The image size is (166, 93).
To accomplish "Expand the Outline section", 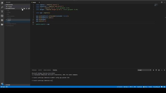I will [x=8, y=85].
